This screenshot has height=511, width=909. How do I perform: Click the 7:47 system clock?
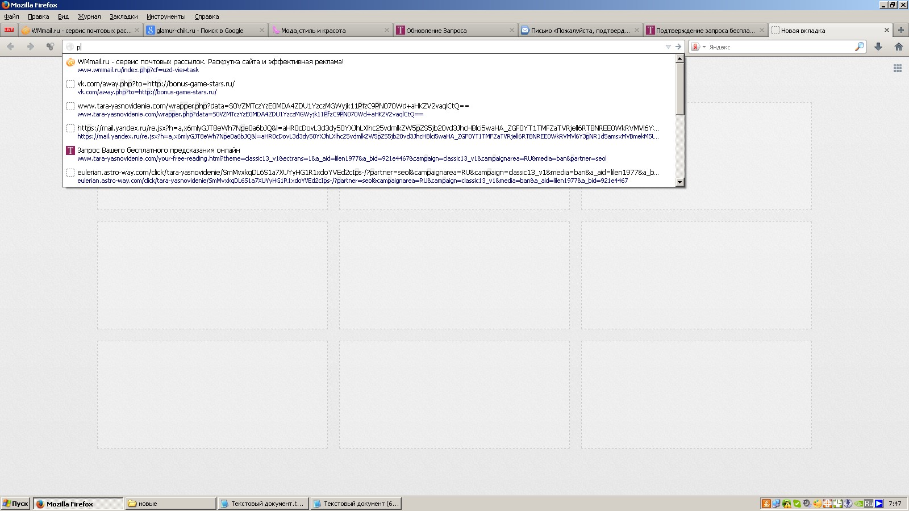coord(895,504)
